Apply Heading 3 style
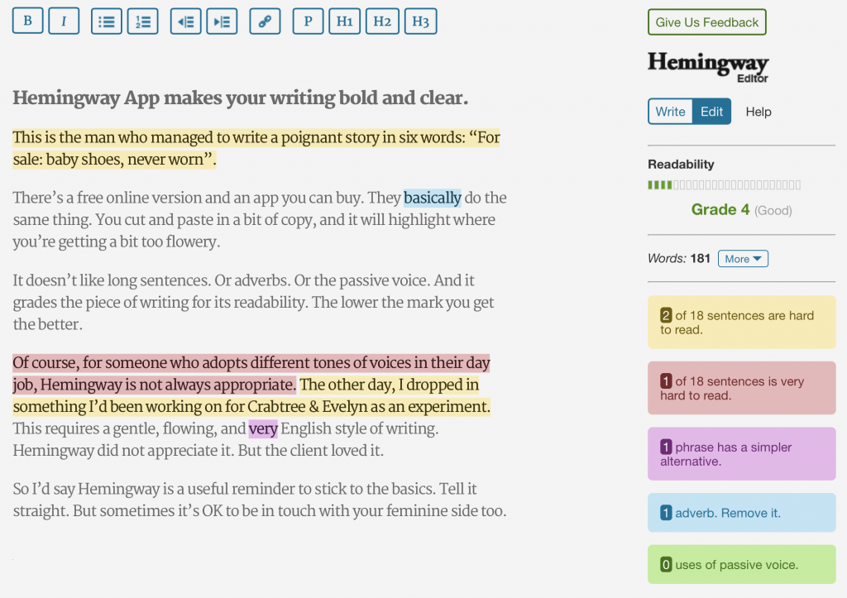The image size is (847, 598). (x=421, y=22)
